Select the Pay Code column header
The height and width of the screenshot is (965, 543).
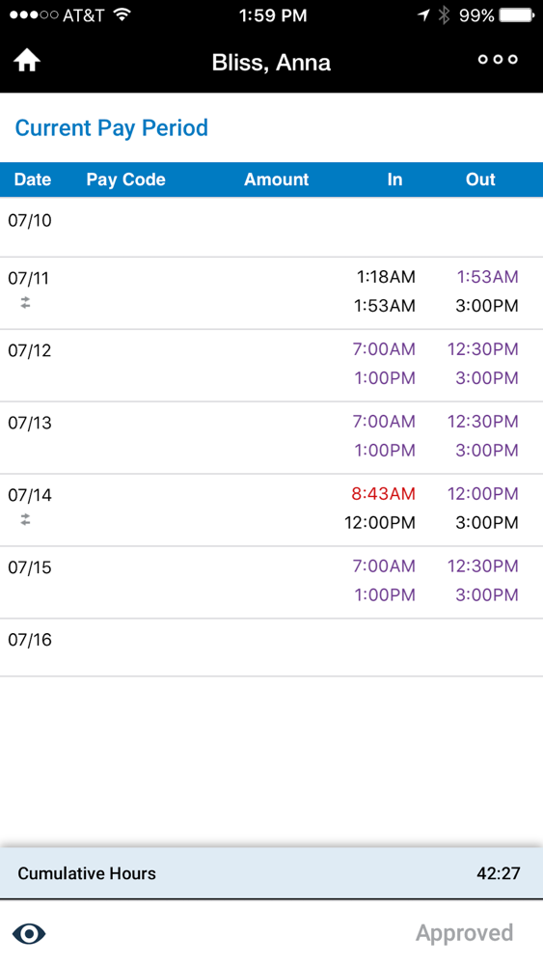click(x=125, y=179)
